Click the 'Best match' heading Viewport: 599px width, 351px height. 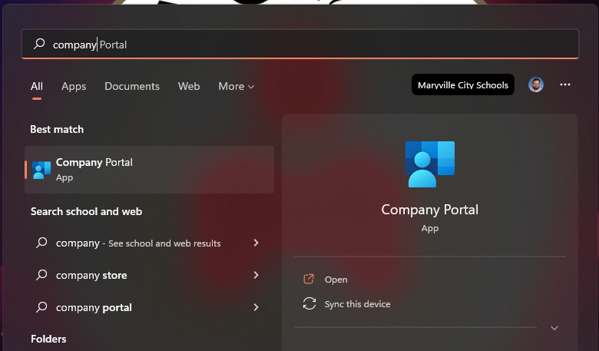tap(57, 130)
